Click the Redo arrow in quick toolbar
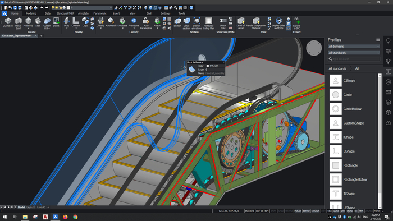This screenshot has width=393, height=221. [47, 8]
